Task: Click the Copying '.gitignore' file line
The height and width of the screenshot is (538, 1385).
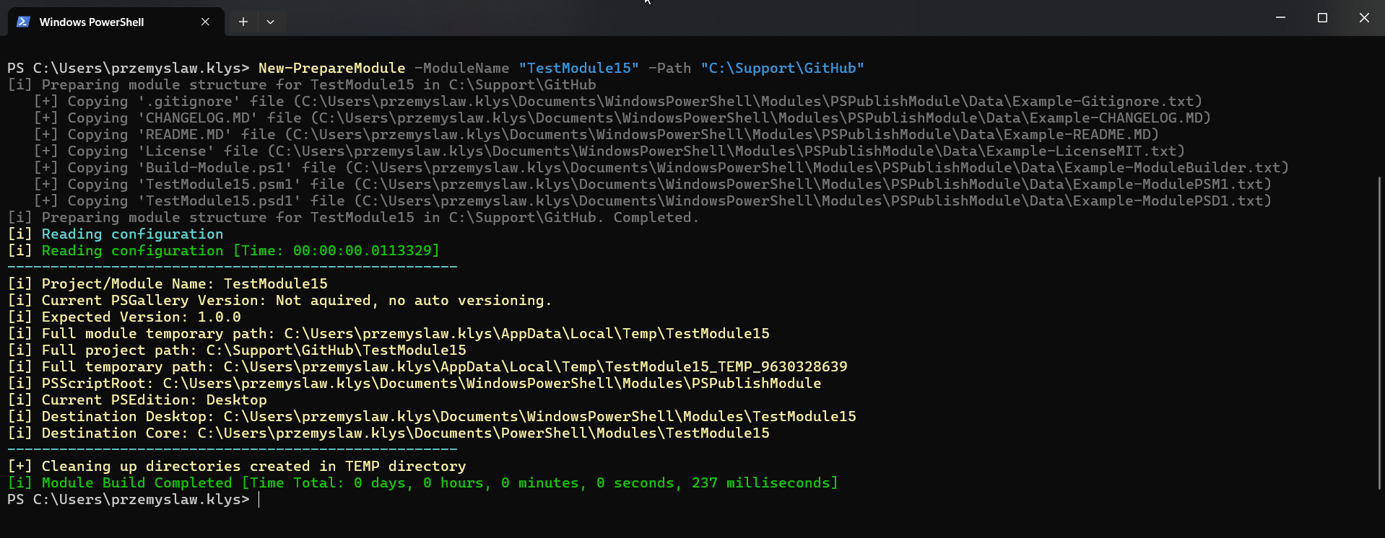Action: [618, 101]
